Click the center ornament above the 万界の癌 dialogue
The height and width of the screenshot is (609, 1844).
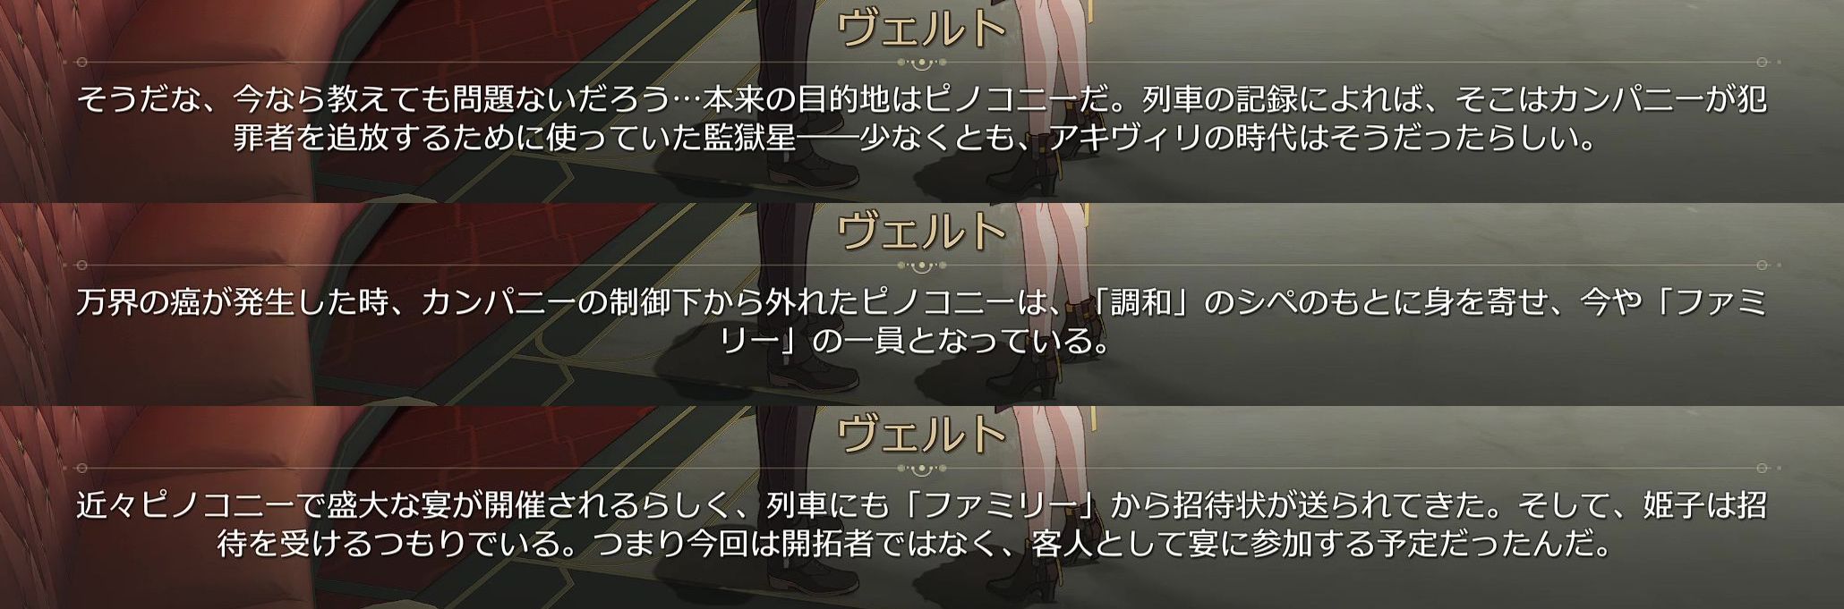tap(922, 266)
